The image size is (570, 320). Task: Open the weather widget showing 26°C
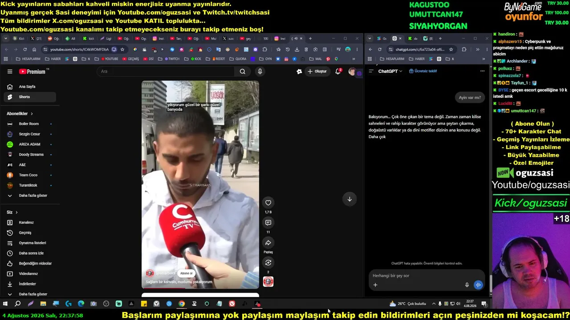coord(408,304)
